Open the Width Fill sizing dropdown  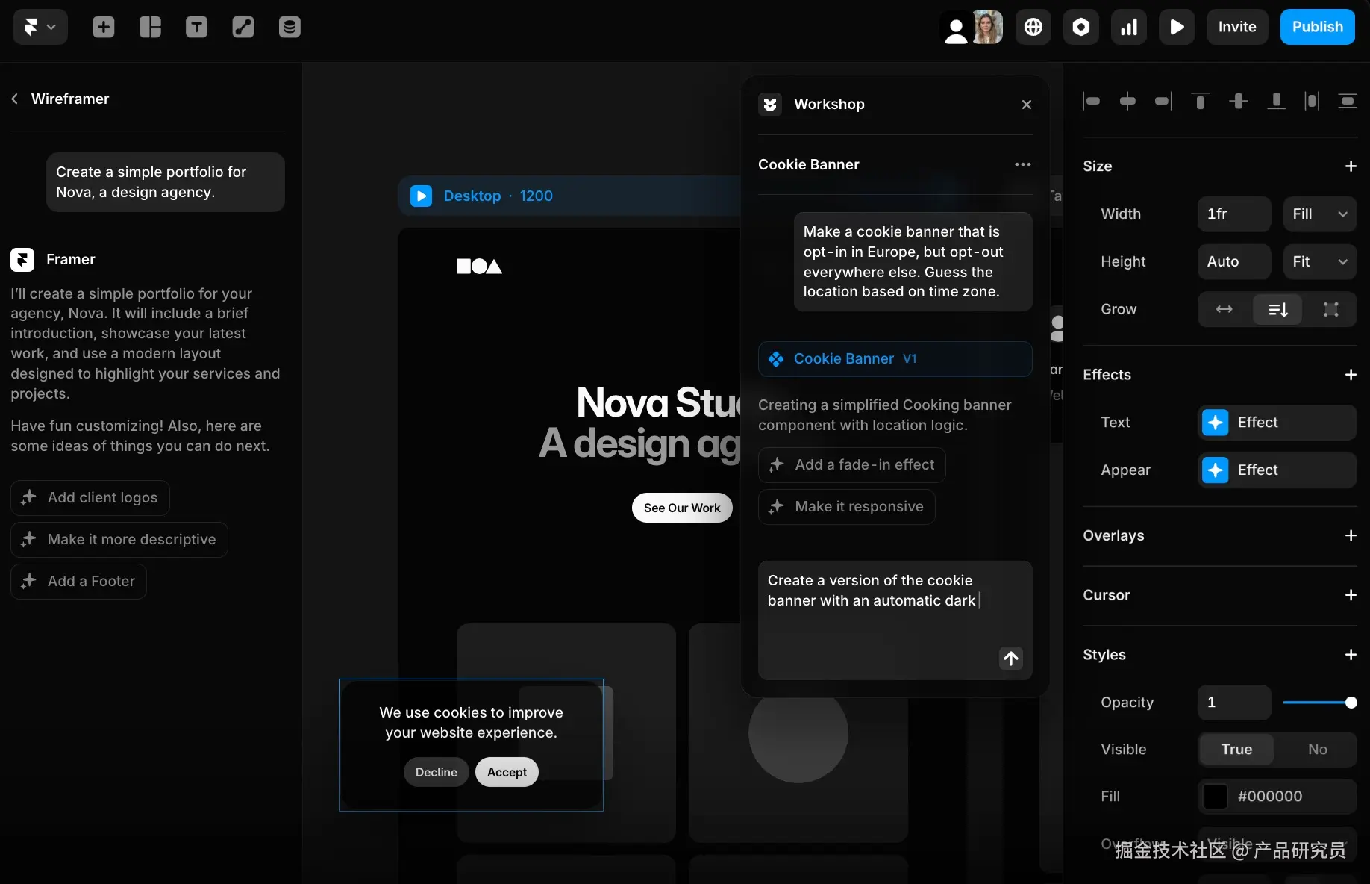click(1320, 214)
